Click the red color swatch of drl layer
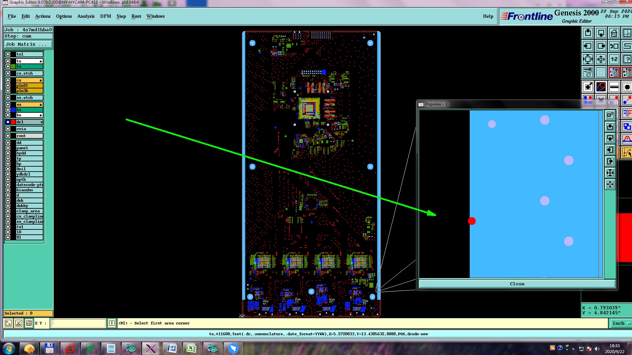Screen dimensions: 632x355 [13, 122]
